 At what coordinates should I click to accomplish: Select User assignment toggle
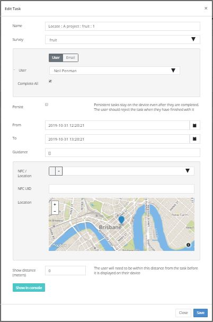pos(56,58)
